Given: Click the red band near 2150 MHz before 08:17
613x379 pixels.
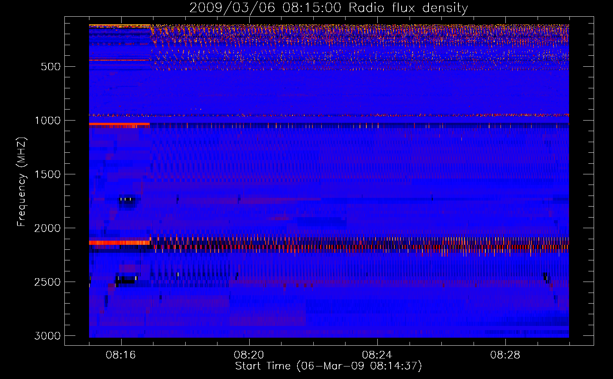Looking at the screenshot, I should (x=120, y=243).
